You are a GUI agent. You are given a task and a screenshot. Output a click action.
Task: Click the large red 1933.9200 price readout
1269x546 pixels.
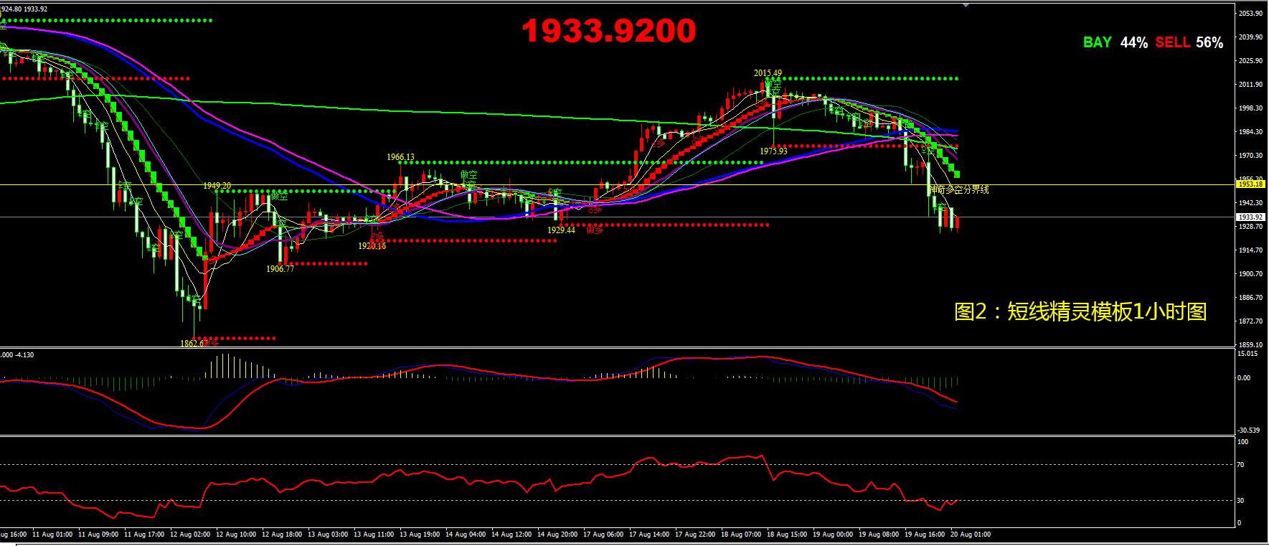[609, 31]
